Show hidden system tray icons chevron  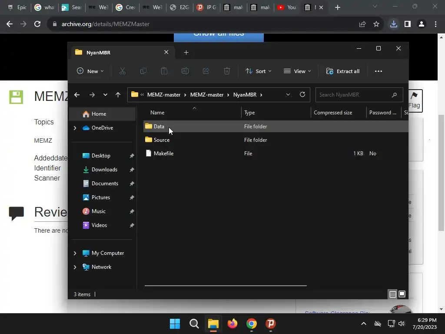point(364,324)
